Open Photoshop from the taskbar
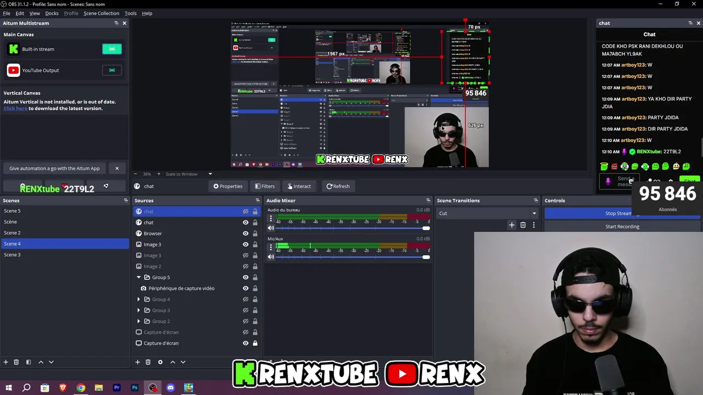 click(135, 388)
